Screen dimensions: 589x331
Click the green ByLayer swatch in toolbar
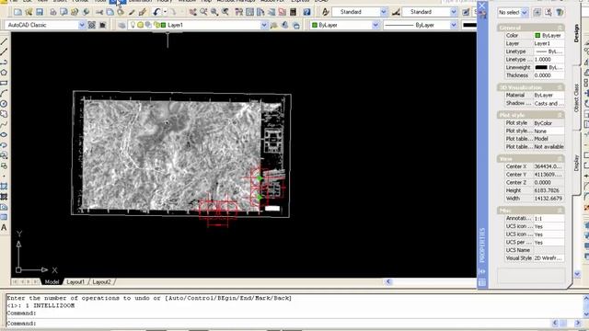click(315, 25)
